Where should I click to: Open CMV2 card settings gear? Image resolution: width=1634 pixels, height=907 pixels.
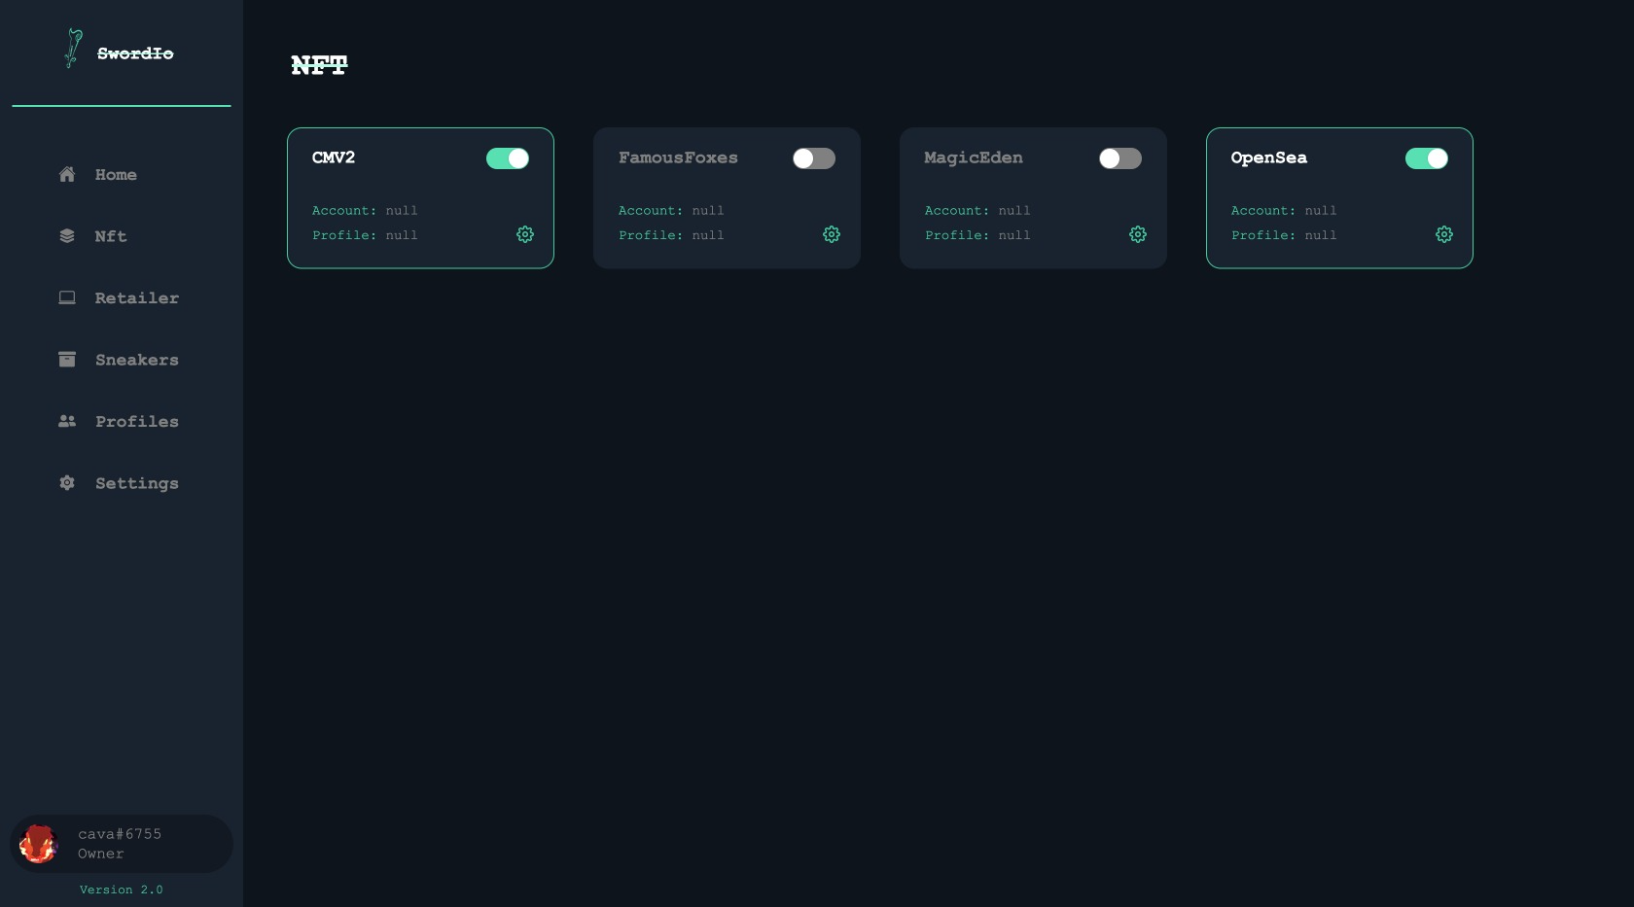(525, 234)
